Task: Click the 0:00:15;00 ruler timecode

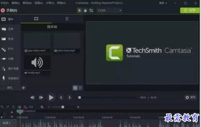Action: (50, 117)
